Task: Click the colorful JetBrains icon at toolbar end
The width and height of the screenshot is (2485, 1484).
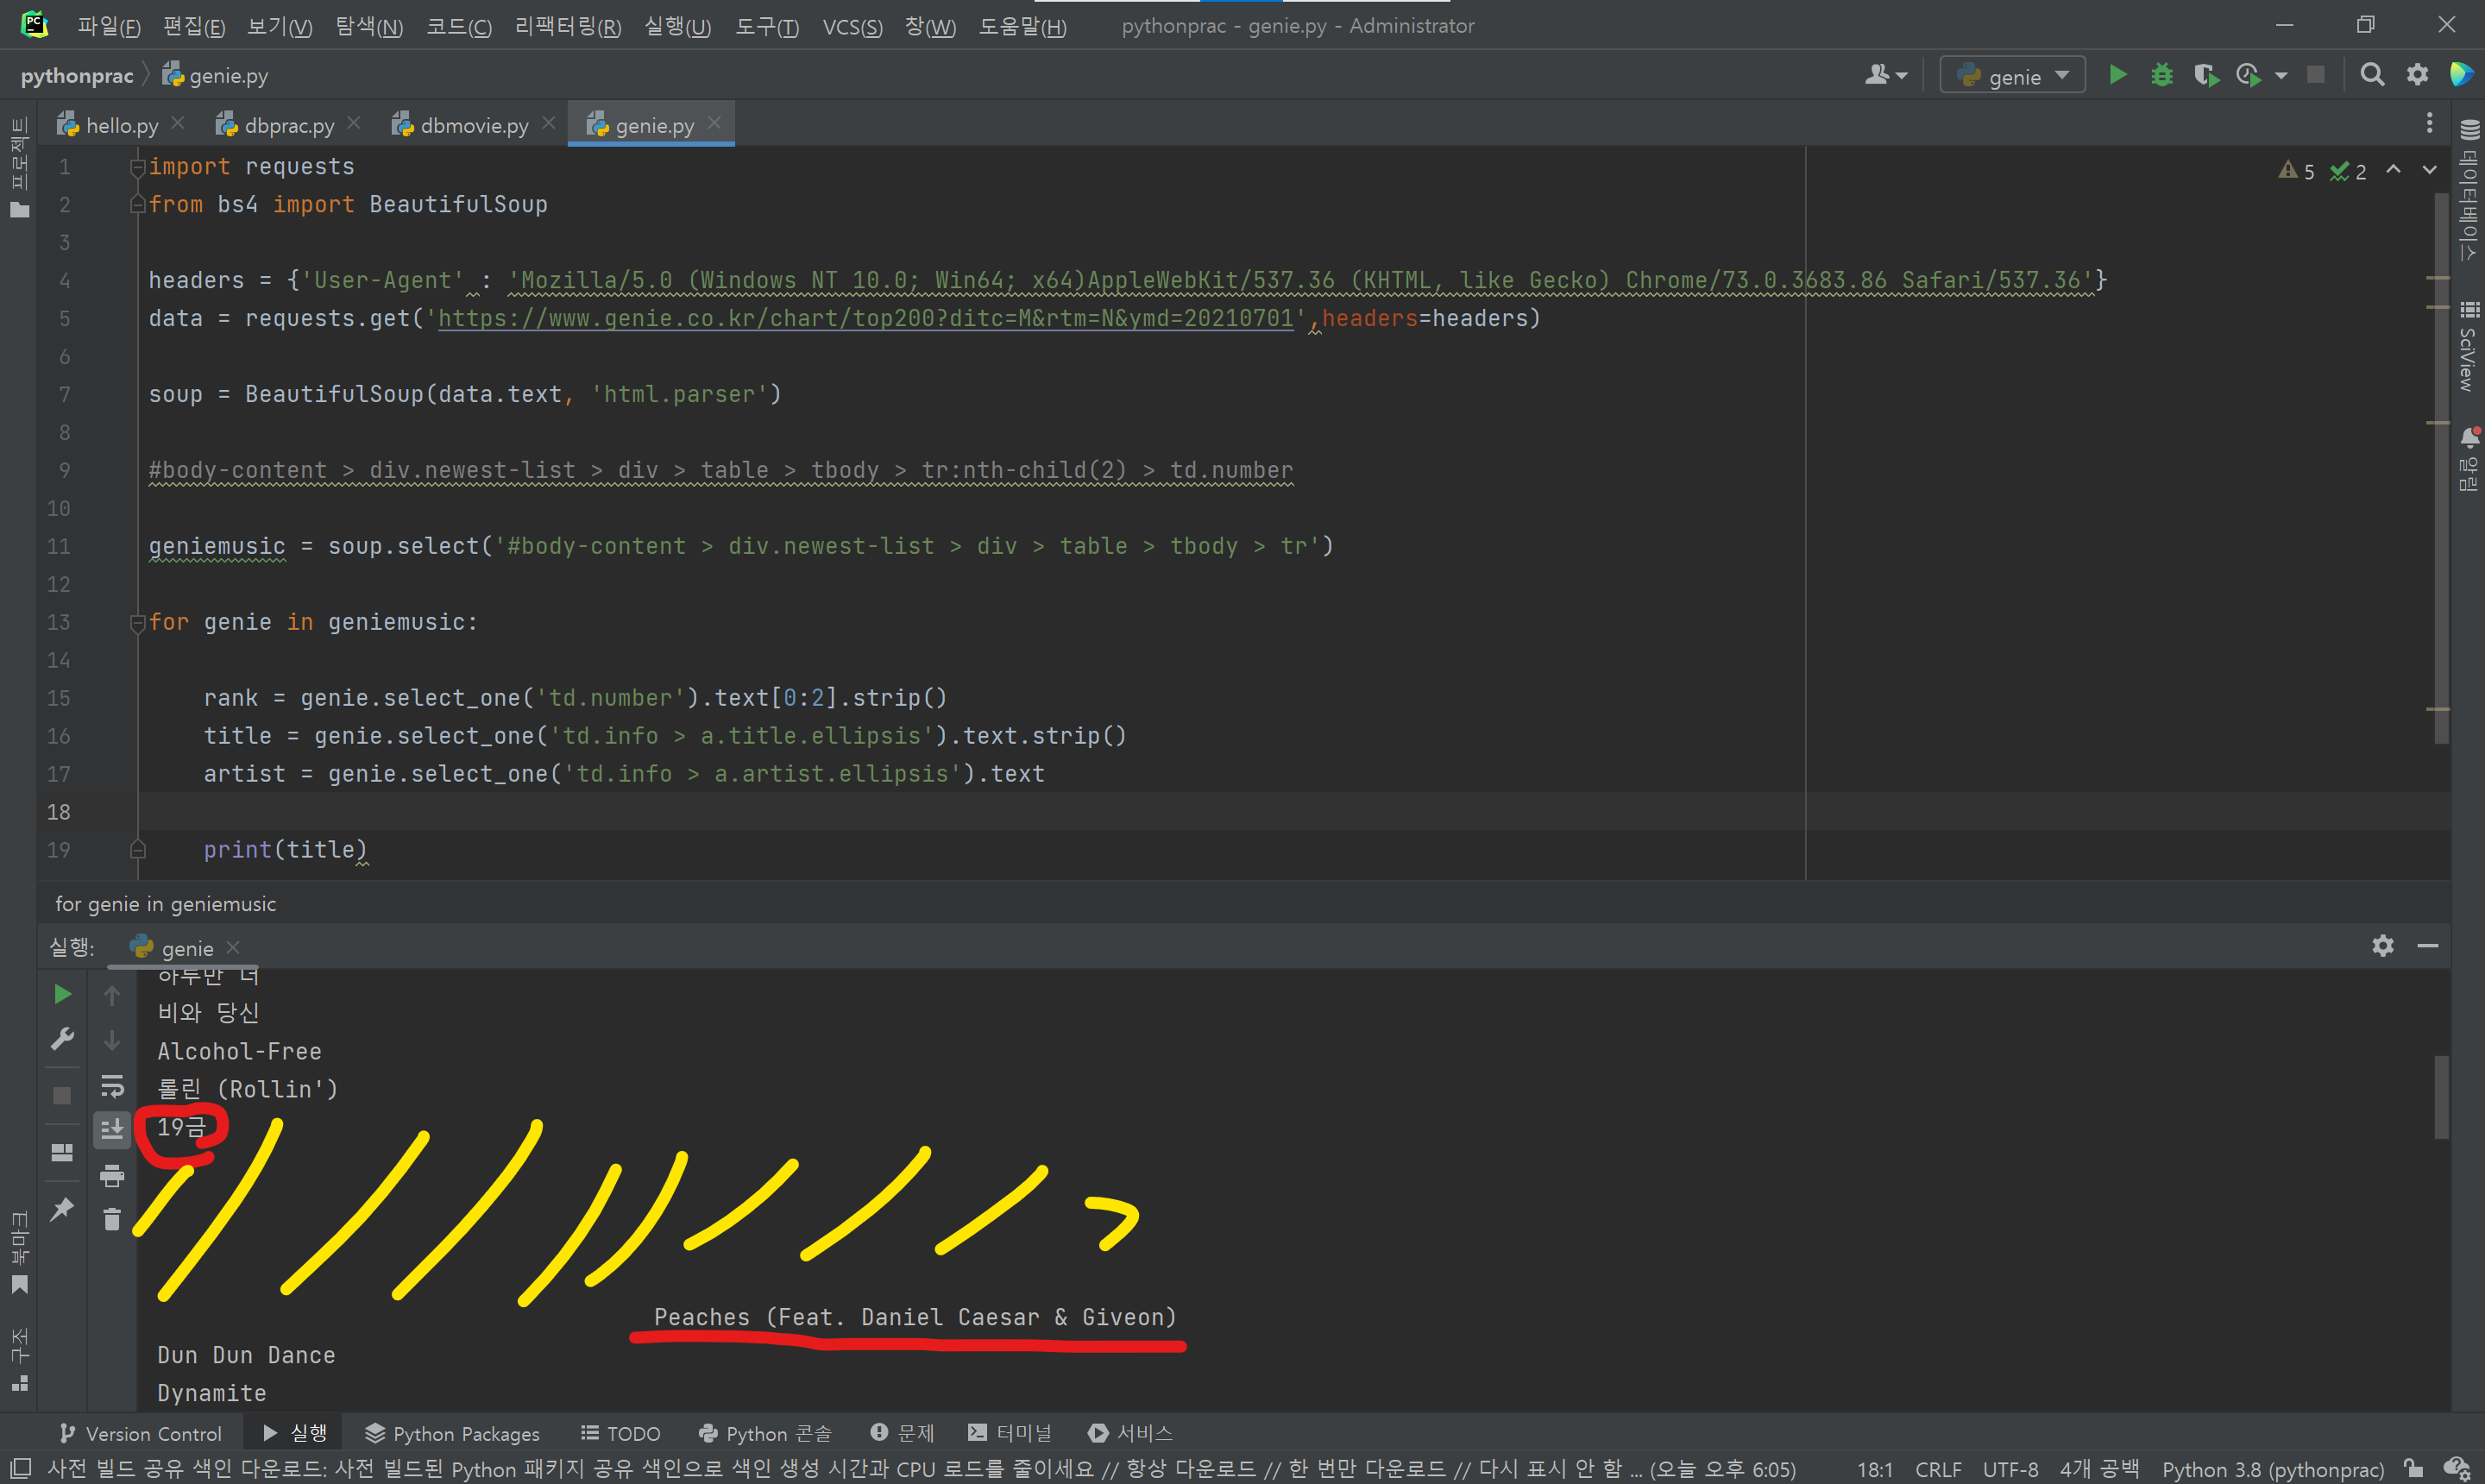Action: (x=2461, y=75)
